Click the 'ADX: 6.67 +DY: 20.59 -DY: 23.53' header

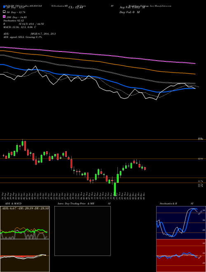pos(25,208)
